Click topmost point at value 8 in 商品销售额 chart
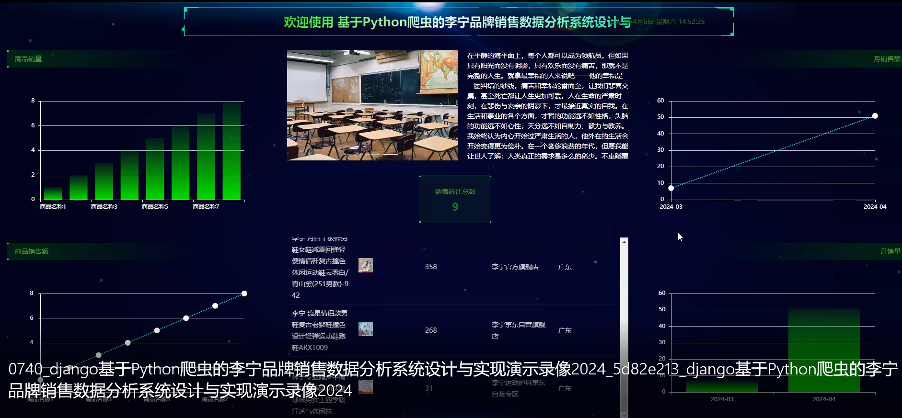The image size is (902, 418). click(244, 294)
